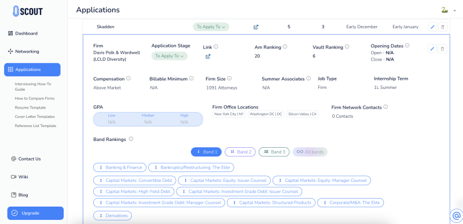This screenshot has width=463, height=224.
Task: Click Investment Grade Debt: Manager Counsel chip
Action: point(159,203)
